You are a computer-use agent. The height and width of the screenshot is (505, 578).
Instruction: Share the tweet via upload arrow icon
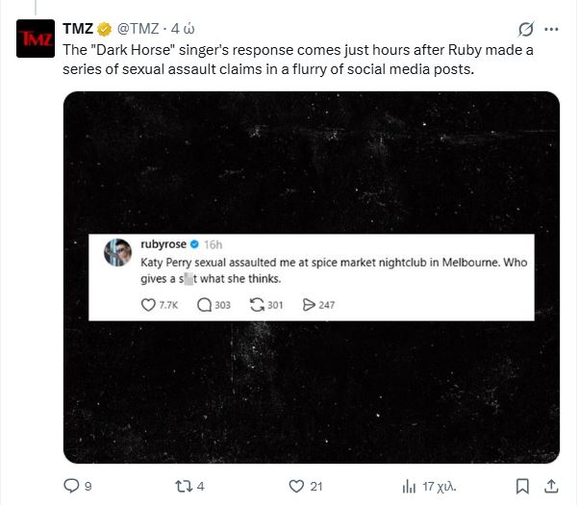551,485
